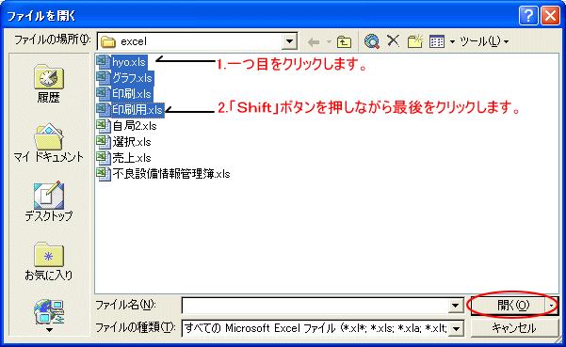Click the Excel icon next to 売上.xls
Image resolution: width=566 pixels, height=347 pixels.
tap(104, 157)
